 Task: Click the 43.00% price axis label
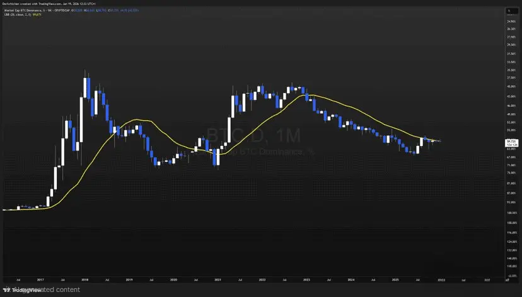511,96
